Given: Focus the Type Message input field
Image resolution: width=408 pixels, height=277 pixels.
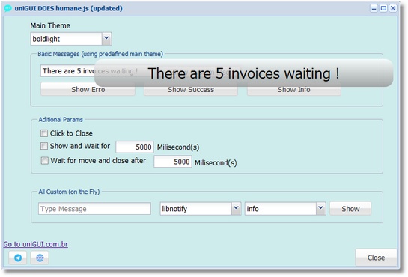Looking at the screenshot, I should 94,209.
